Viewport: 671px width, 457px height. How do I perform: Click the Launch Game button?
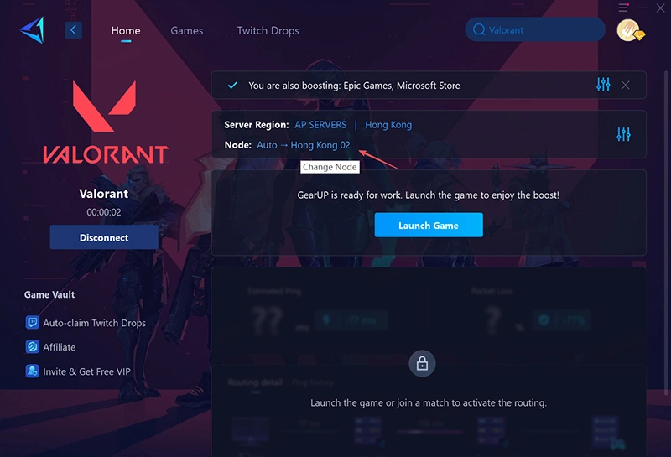[x=429, y=225]
